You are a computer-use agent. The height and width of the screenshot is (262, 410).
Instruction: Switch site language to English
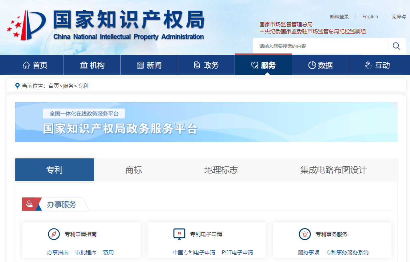(x=370, y=17)
